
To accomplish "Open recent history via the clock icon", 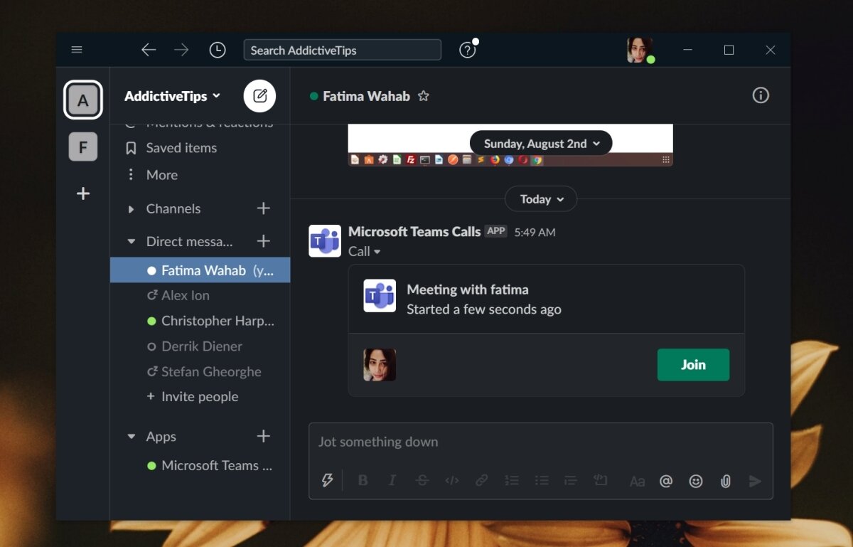I will point(218,50).
